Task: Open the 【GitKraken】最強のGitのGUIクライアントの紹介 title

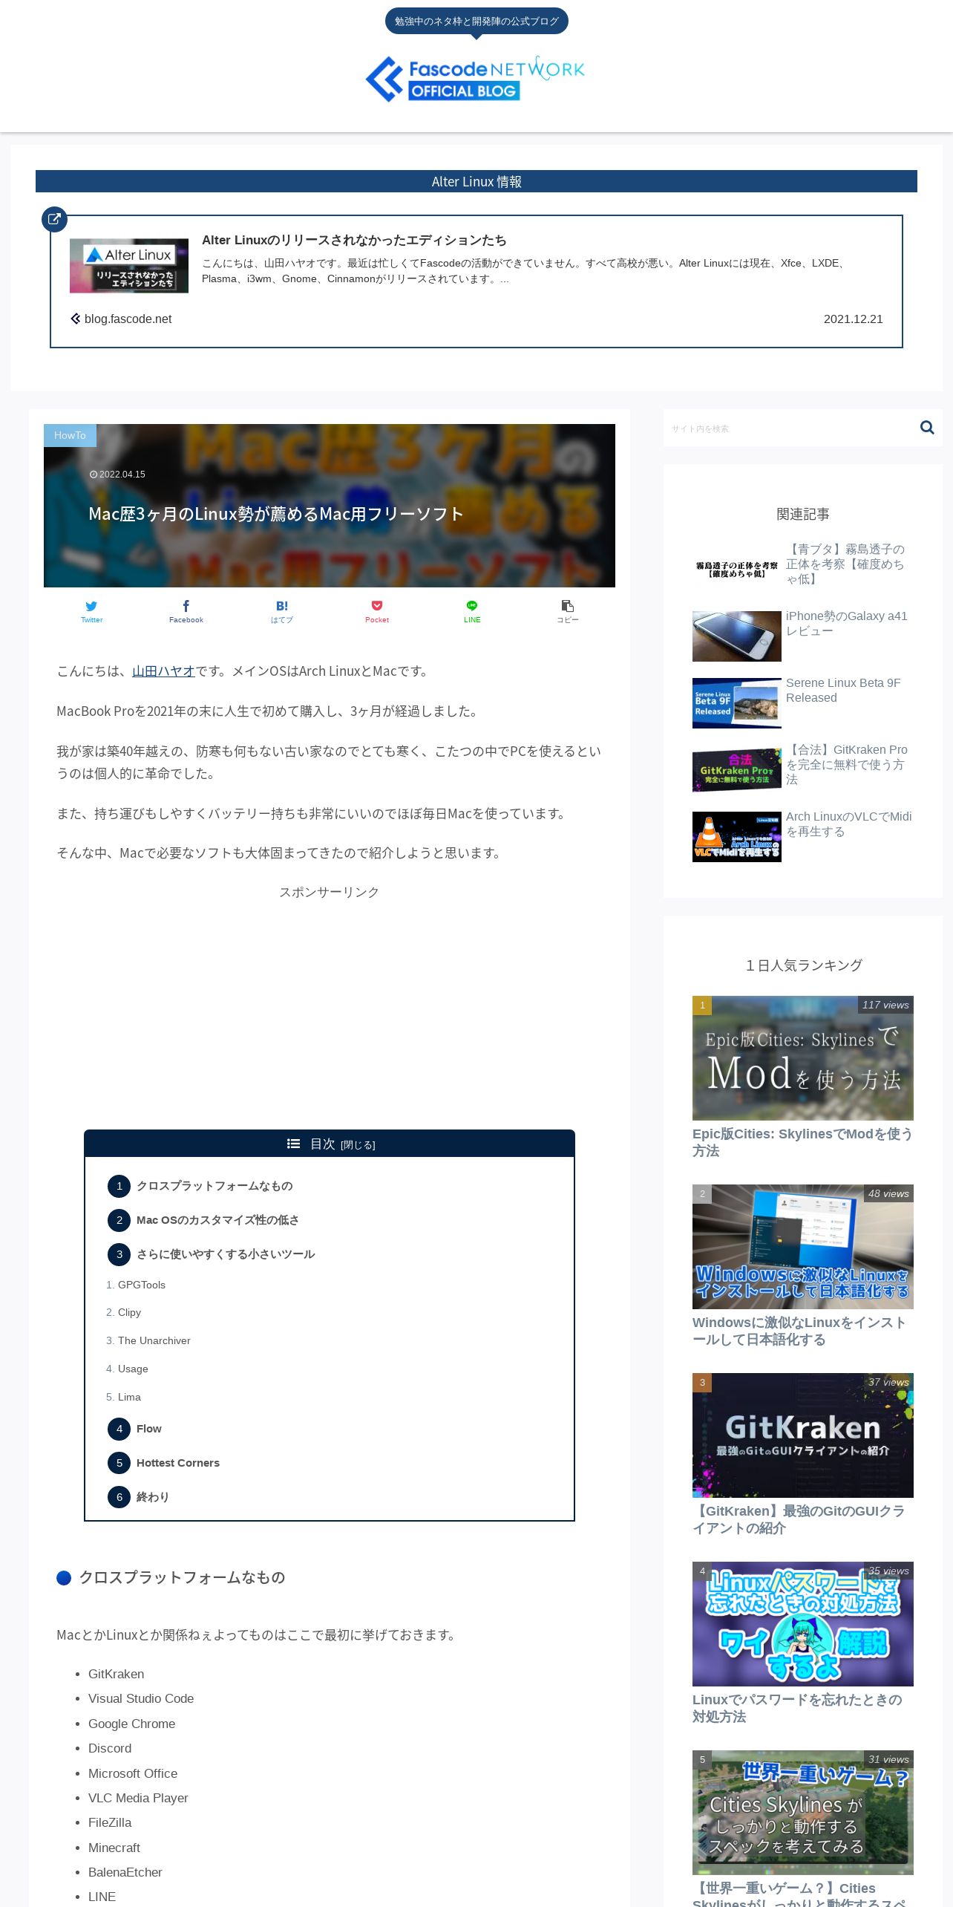Action: [799, 1520]
